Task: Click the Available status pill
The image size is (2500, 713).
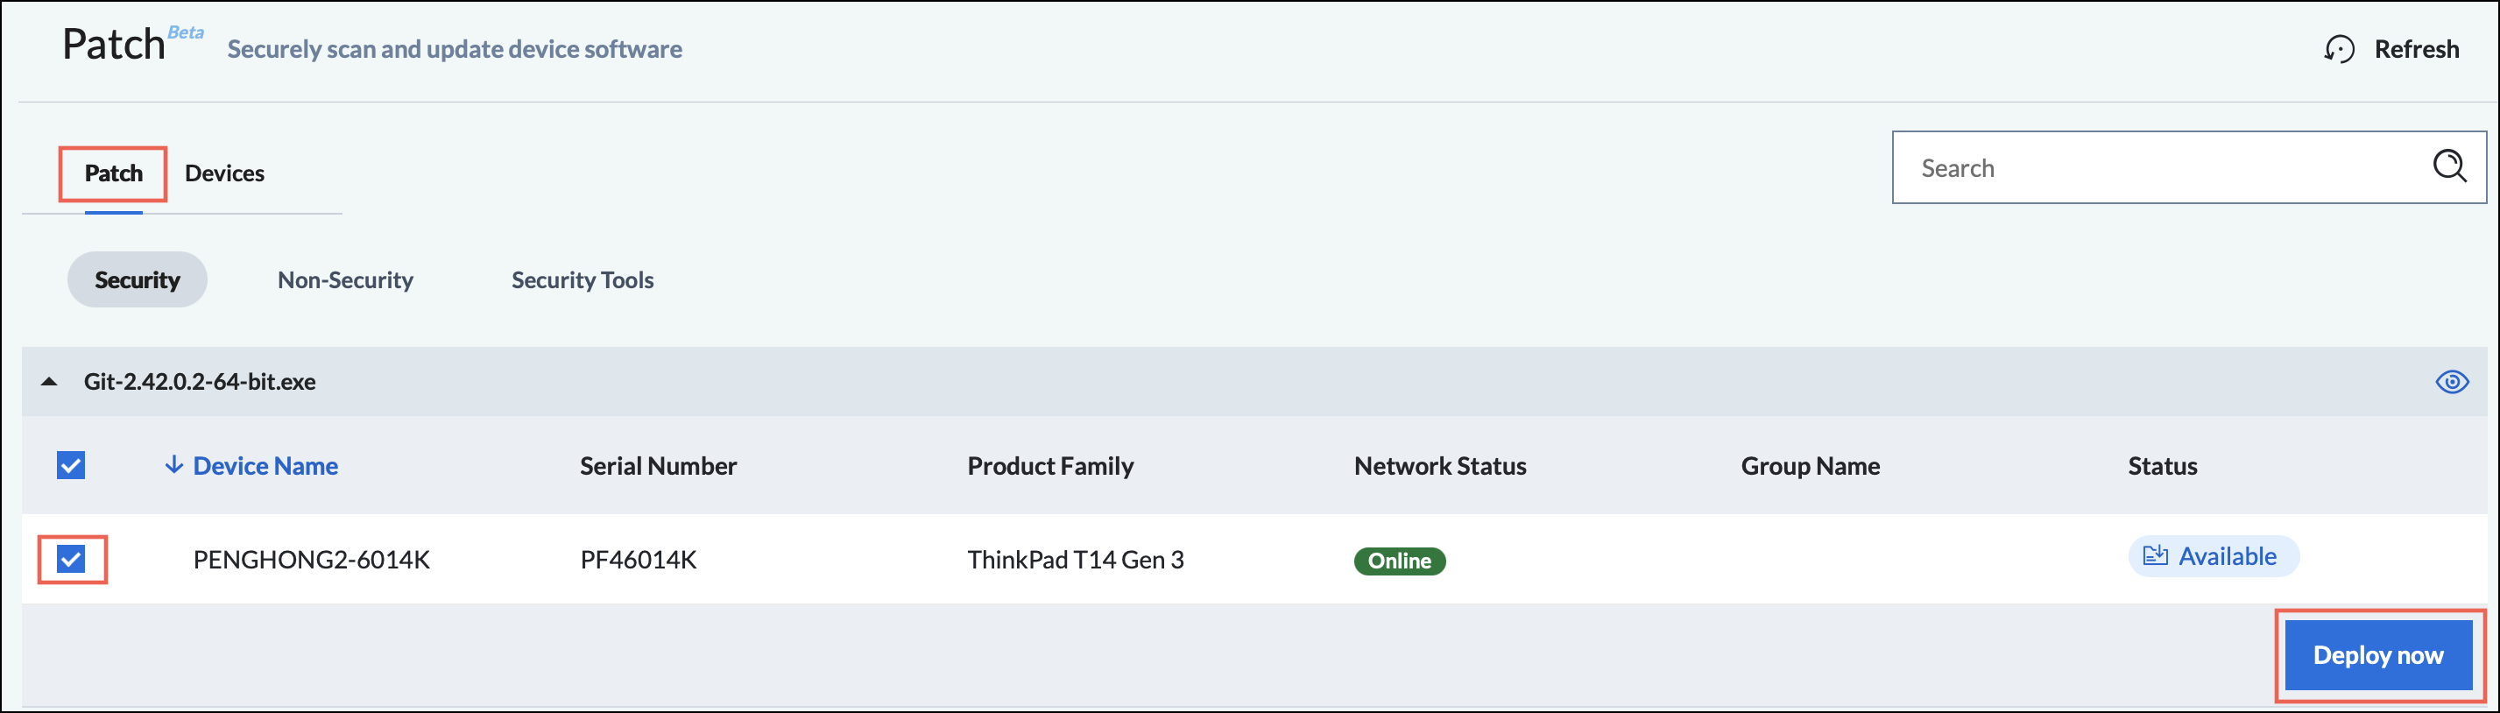Action: (2213, 556)
